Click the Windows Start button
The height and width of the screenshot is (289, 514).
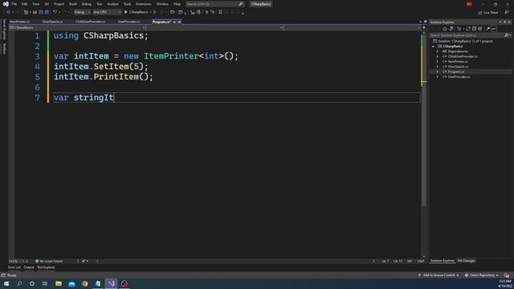[x=6, y=283]
